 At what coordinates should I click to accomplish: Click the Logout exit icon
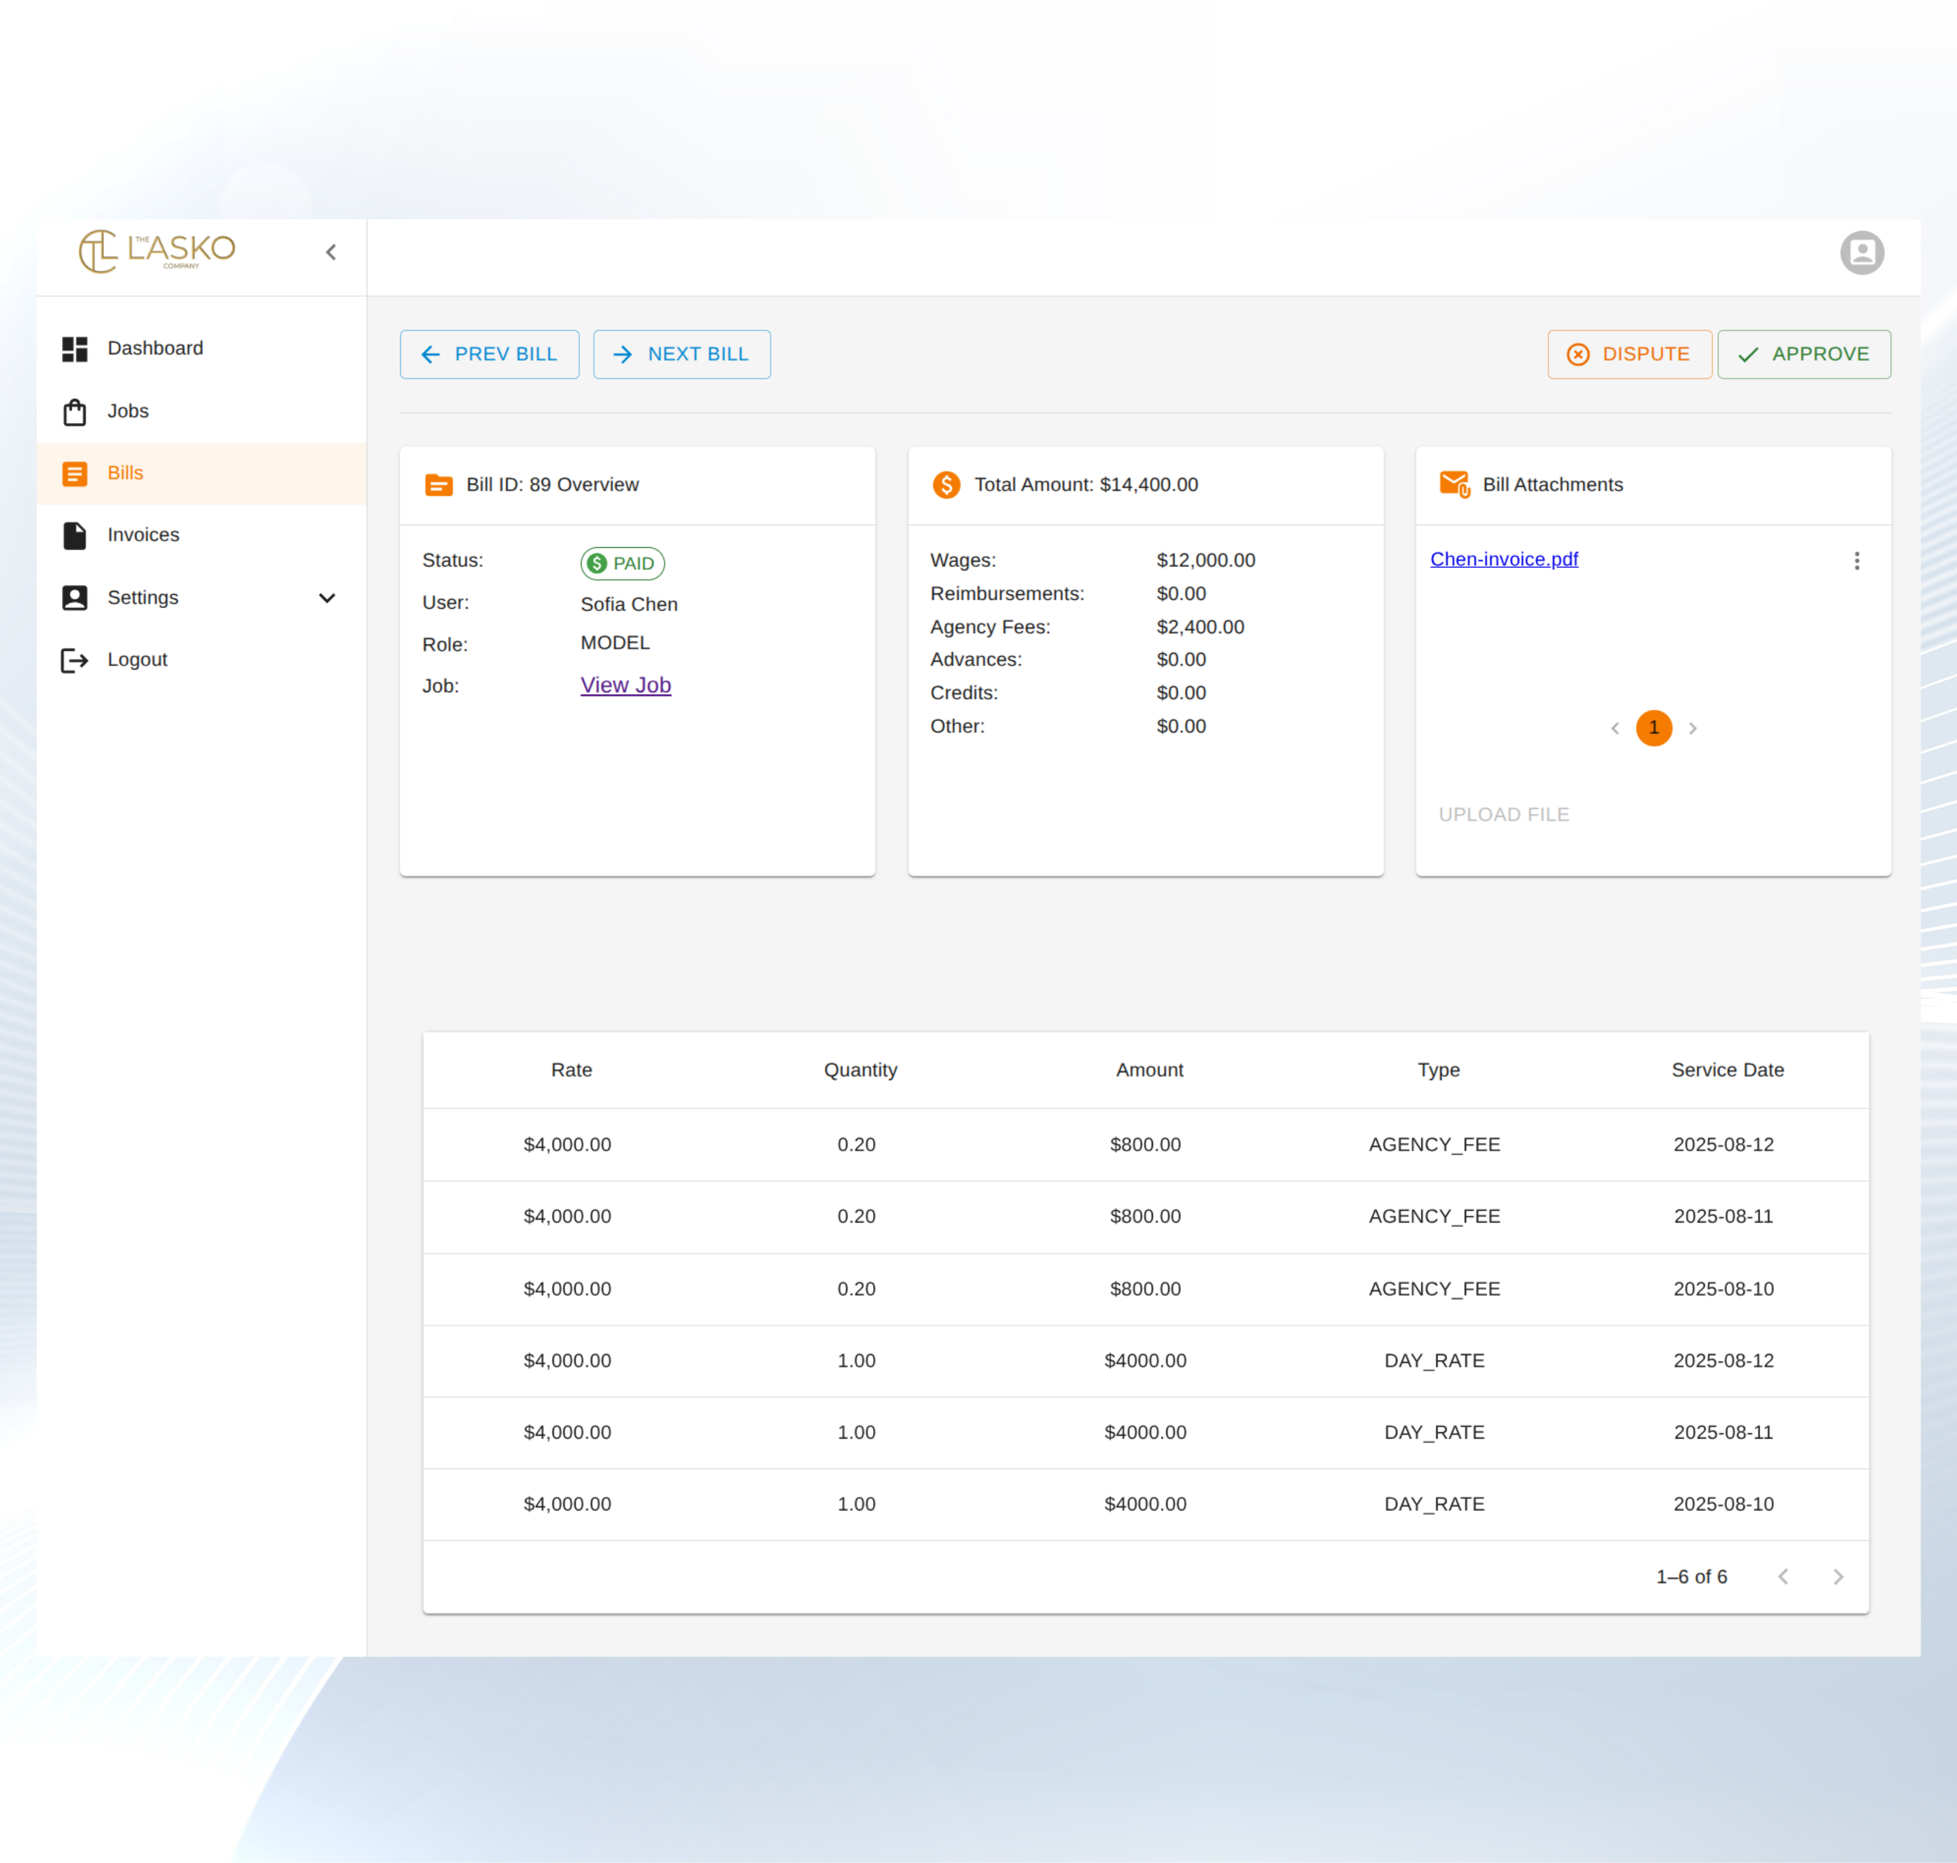click(75, 661)
